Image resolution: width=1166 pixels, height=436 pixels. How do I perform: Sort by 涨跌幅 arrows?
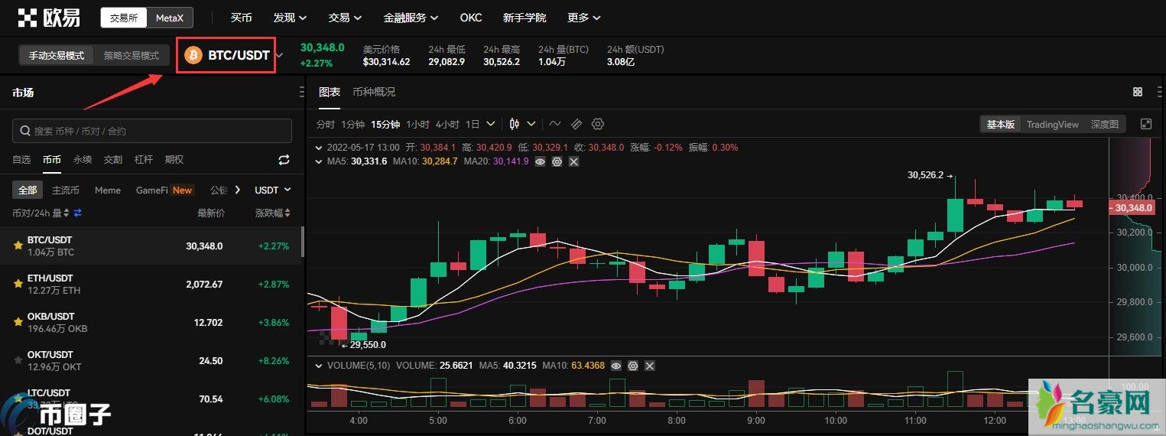tap(287, 213)
